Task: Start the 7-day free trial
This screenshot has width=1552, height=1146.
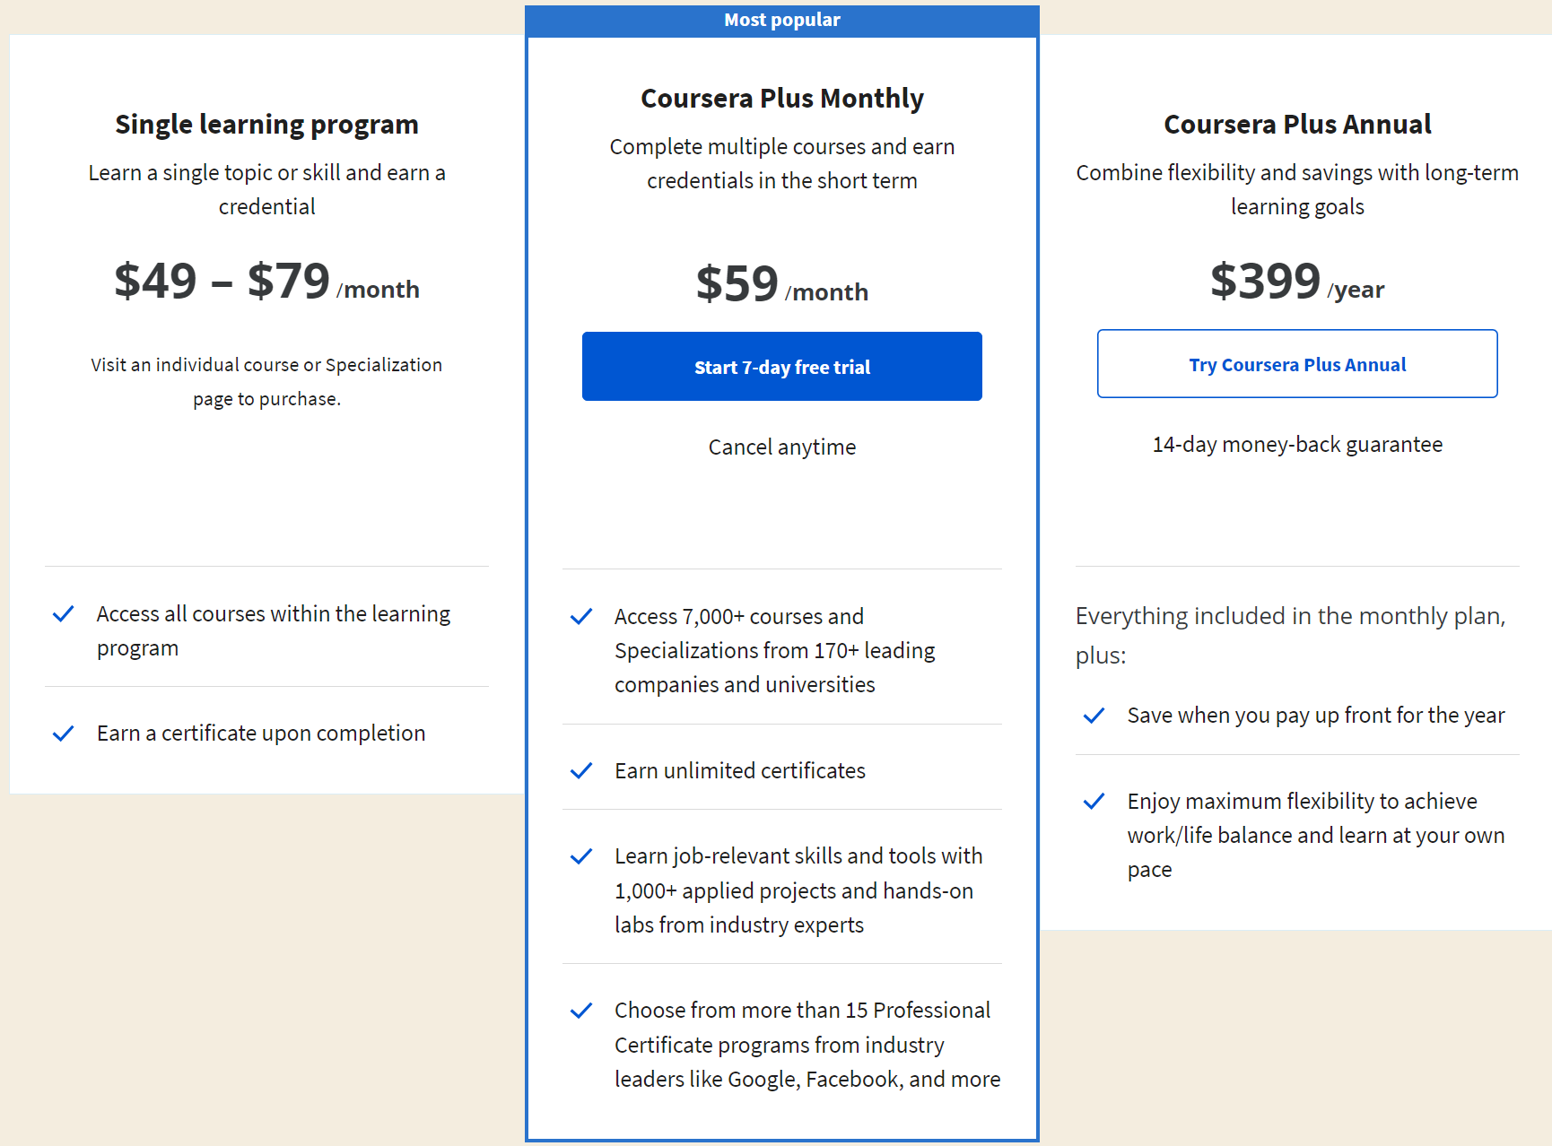Action: [x=782, y=367]
